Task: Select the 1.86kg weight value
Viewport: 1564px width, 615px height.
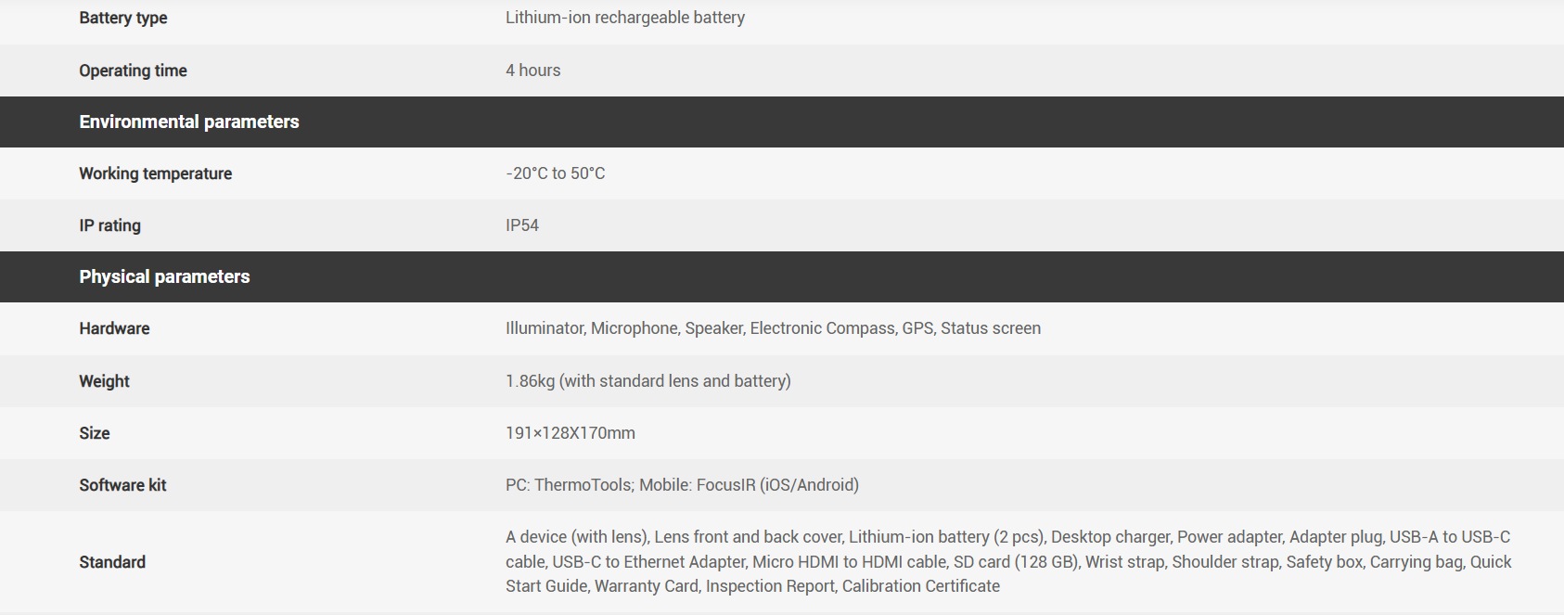Action: tap(647, 381)
